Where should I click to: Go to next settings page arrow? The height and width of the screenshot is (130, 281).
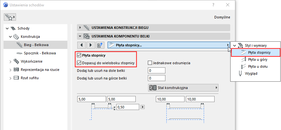91,45
